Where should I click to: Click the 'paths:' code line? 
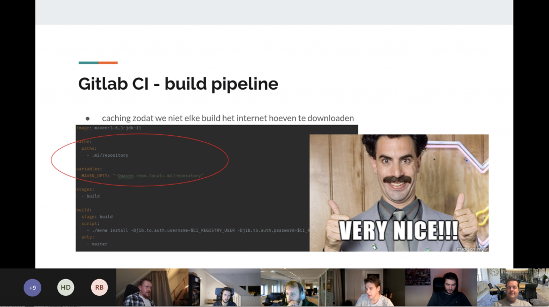90,148
